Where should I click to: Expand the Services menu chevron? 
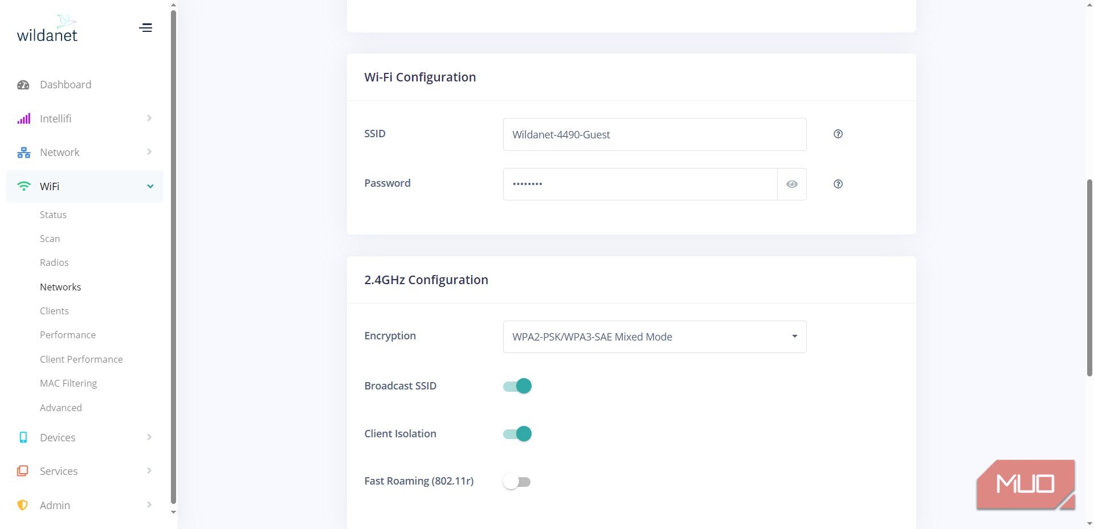149,471
